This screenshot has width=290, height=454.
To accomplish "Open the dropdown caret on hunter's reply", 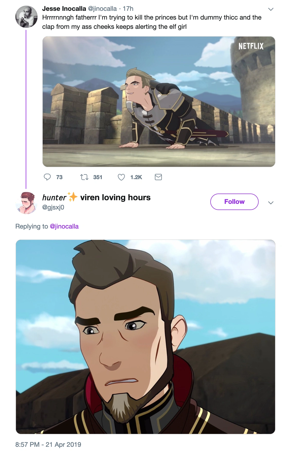I will tap(270, 203).
